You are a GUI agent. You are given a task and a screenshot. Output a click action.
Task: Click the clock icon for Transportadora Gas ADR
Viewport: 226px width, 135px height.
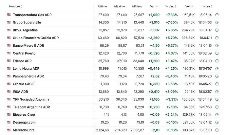click(217, 15)
